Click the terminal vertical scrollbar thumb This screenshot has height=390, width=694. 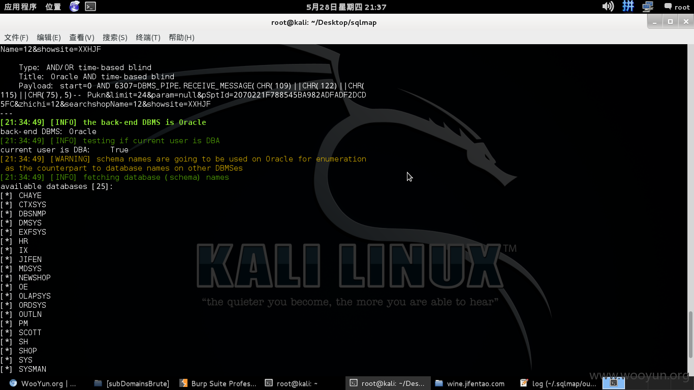coord(690,335)
